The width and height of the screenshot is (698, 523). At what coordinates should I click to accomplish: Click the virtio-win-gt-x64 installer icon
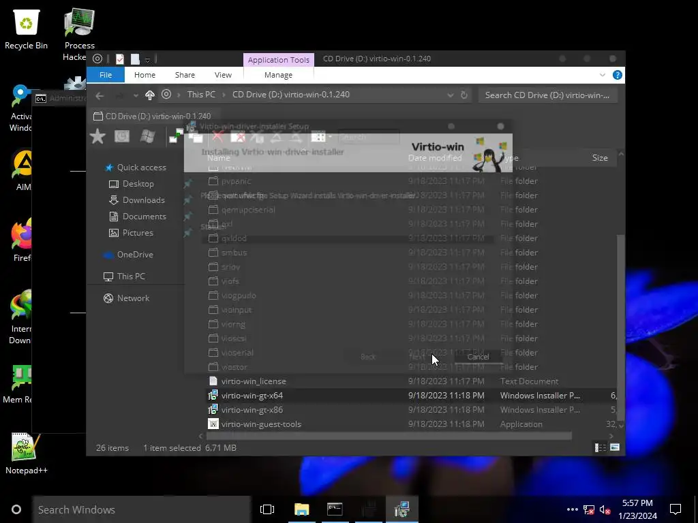(213, 396)
